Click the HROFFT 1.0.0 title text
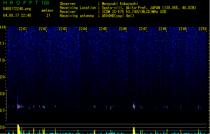Viewport: 210px width, 134px height. pyautogui.click(x=26, y=3)
